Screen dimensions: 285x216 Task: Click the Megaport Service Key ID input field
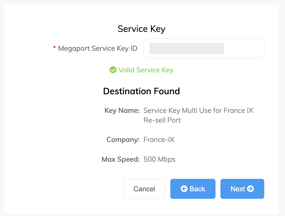click(x=204, y=48)
